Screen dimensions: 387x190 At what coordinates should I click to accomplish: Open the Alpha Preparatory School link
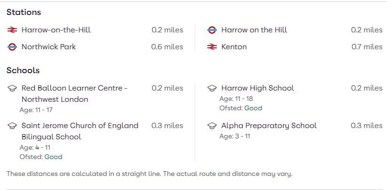pos(269,126)
